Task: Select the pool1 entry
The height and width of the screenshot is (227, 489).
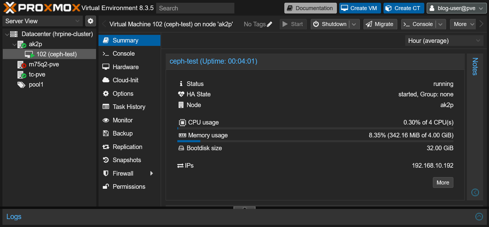Action: [x=49, y=85]
